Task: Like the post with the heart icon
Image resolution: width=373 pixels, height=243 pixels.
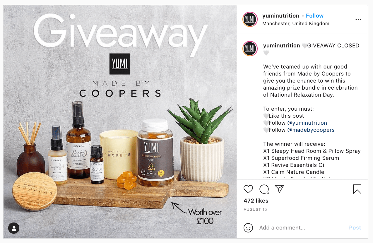Action: pos(248,189)
